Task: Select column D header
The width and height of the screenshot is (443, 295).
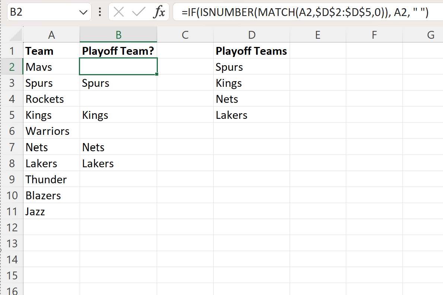Action: 252,35
